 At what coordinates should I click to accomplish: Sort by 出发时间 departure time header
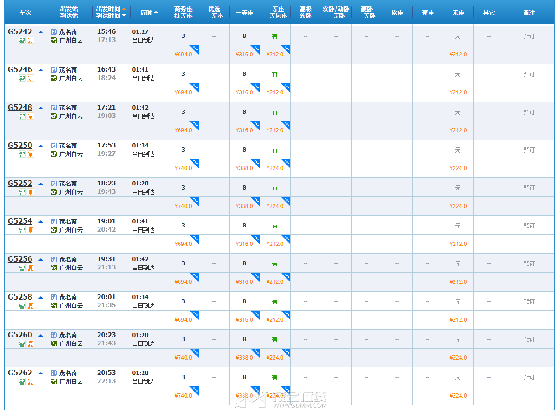coord(111,9)
